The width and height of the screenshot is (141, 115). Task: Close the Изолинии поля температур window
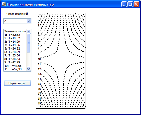click(136, 4)
